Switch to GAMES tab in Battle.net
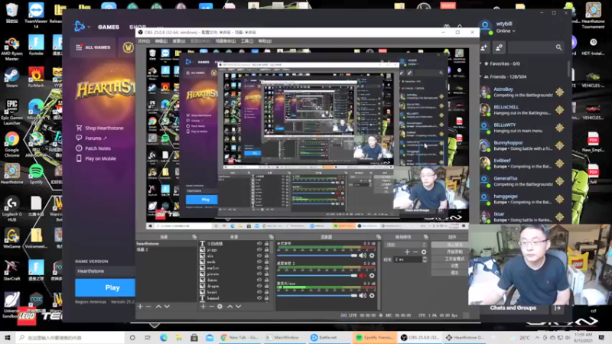This screenshot has width=612, height=344. [108, 27]
